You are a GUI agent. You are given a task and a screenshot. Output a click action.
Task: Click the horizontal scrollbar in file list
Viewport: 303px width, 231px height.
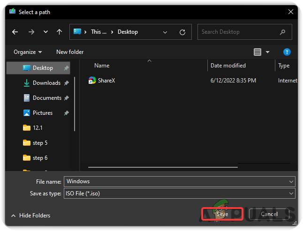click(x=163, y=167)
